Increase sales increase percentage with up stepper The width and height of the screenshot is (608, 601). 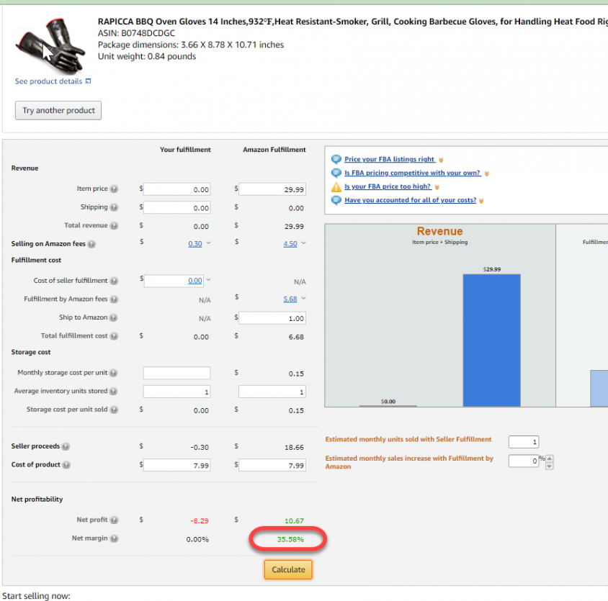(x=550, y=458)
